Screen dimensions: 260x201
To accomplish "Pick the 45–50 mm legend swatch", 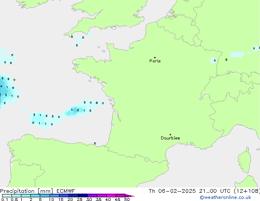I will 121,196.
